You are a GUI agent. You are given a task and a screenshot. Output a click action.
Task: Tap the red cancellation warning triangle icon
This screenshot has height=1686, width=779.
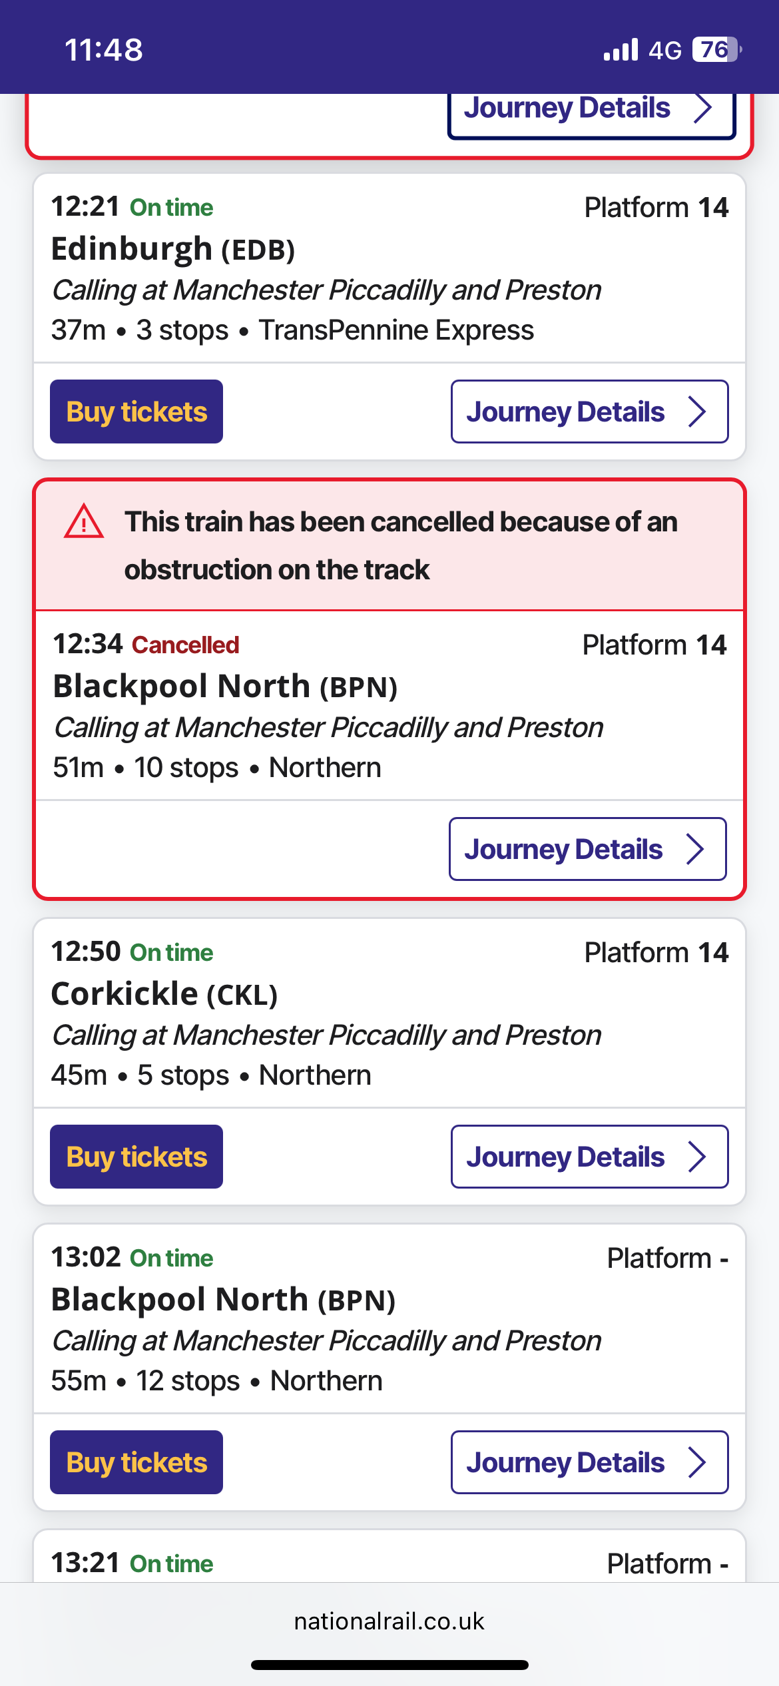coord(84,522)
